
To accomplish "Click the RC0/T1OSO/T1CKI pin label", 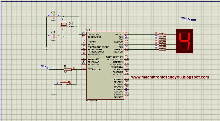I will tap(114, 57).
